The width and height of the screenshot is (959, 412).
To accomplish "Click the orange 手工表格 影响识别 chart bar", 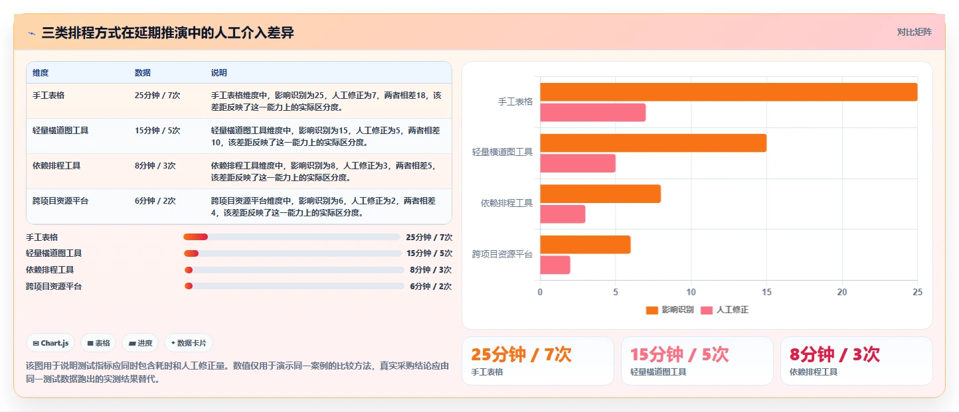I will click(x=729, y=92).
